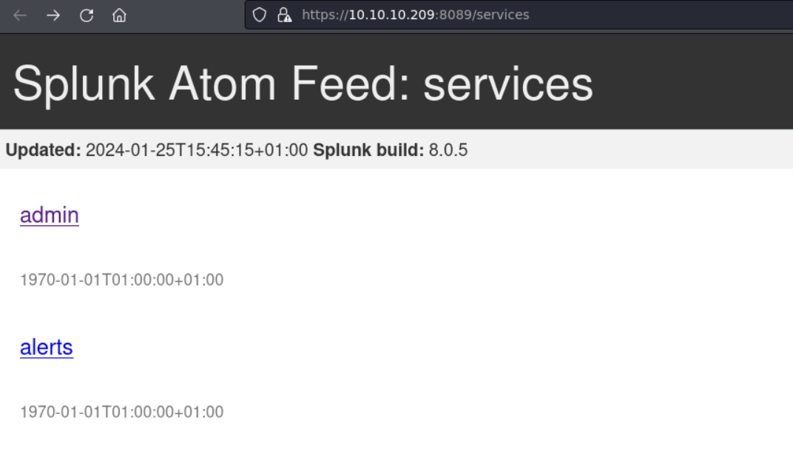Viewport: 793px width, 456px height.
Task: Click the bold Splunk build label
Action: [368, 150]
